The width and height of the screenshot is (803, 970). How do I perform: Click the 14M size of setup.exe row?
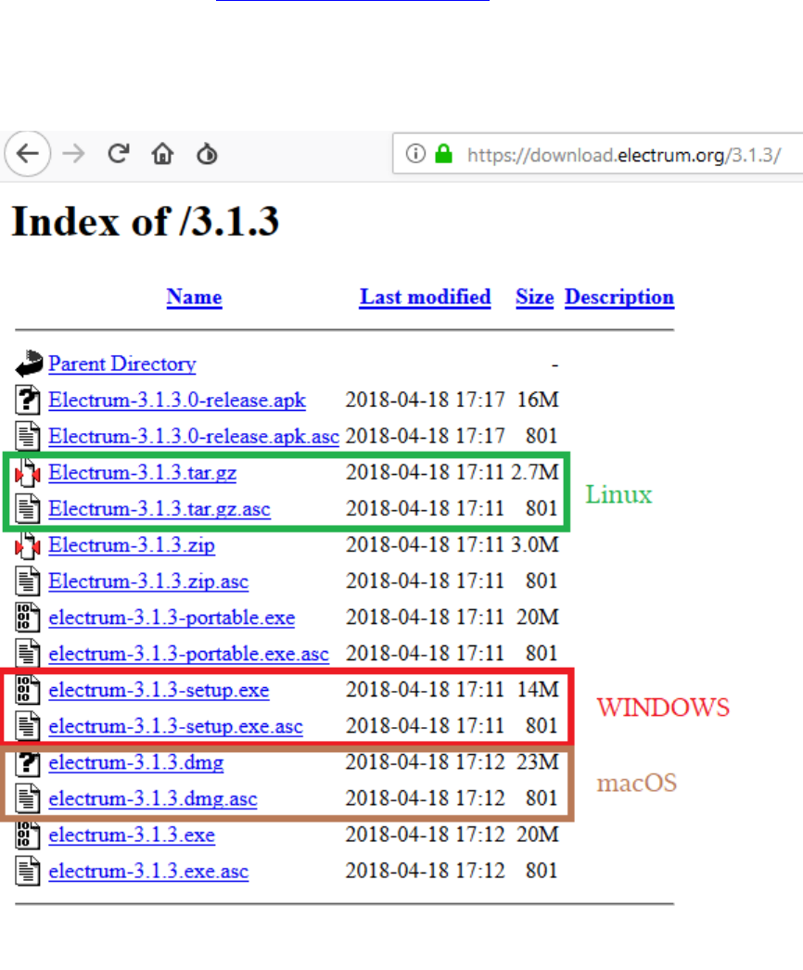click(538, 689)
